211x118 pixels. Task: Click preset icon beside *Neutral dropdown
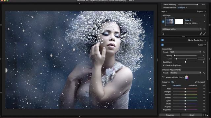point(204,73)
